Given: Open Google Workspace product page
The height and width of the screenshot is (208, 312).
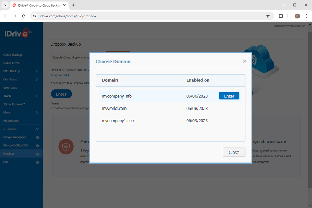Looking at the screenshot, I should [x=15, y=137].
